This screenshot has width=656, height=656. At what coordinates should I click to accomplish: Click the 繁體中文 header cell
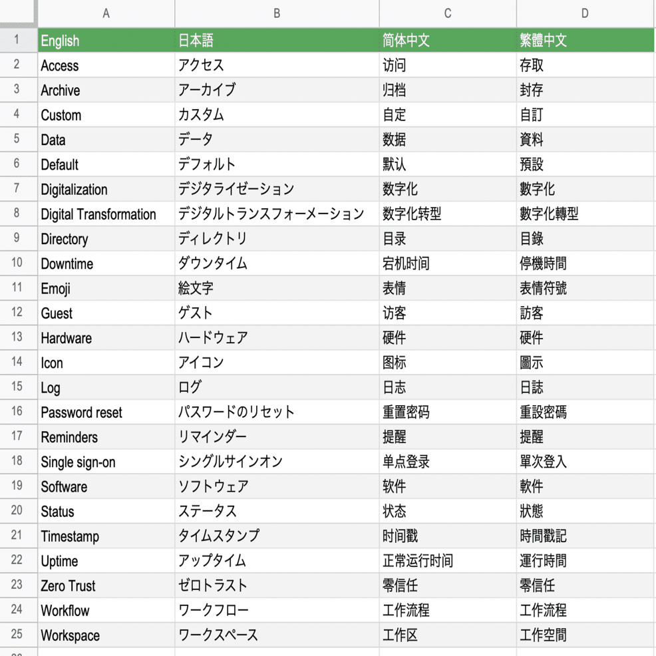585,40
